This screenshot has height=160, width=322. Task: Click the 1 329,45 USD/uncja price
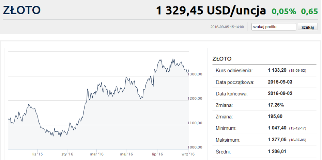point(211,11)
